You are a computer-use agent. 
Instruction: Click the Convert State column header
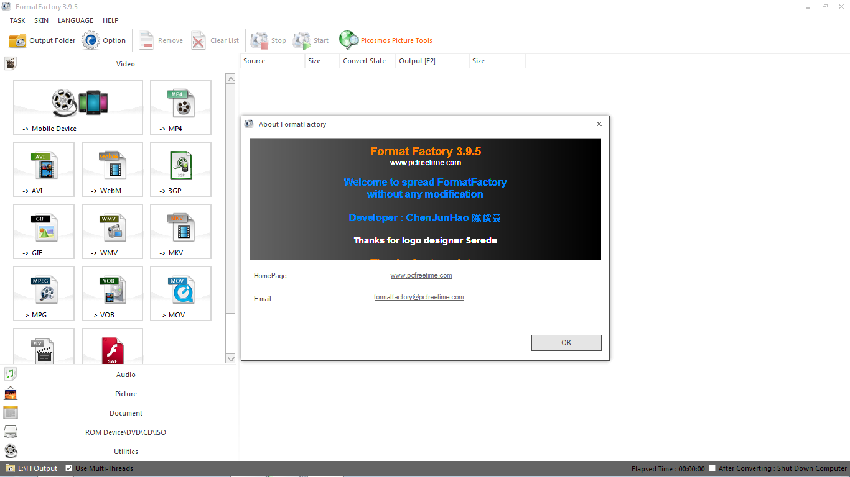pyautogui.click(x=368, y=61)
